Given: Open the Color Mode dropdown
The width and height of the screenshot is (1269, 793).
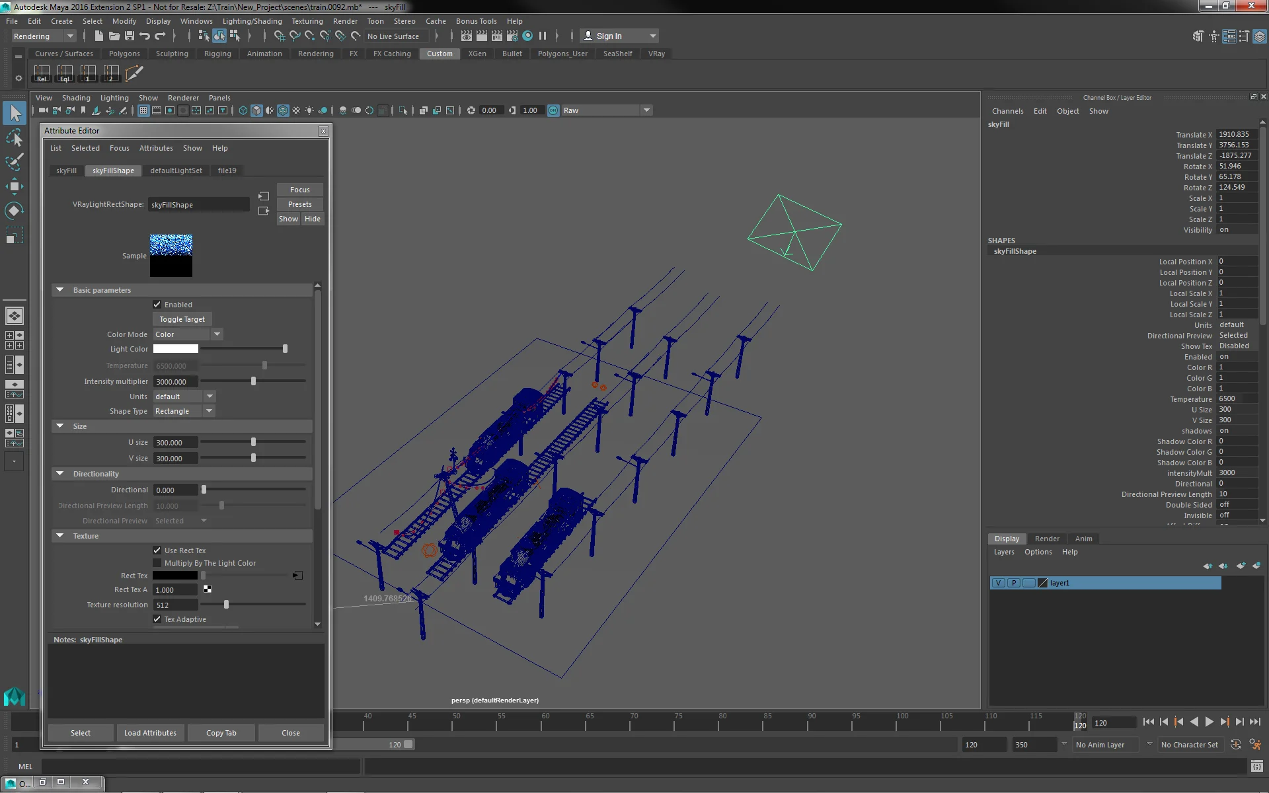Looking at the screenshot, I should coord(188,334).
